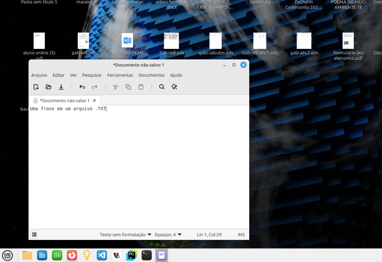The height and width of the screenshot is (262, 382).
Task: Click the find and replace icon
Action: (x=174, y=87)
